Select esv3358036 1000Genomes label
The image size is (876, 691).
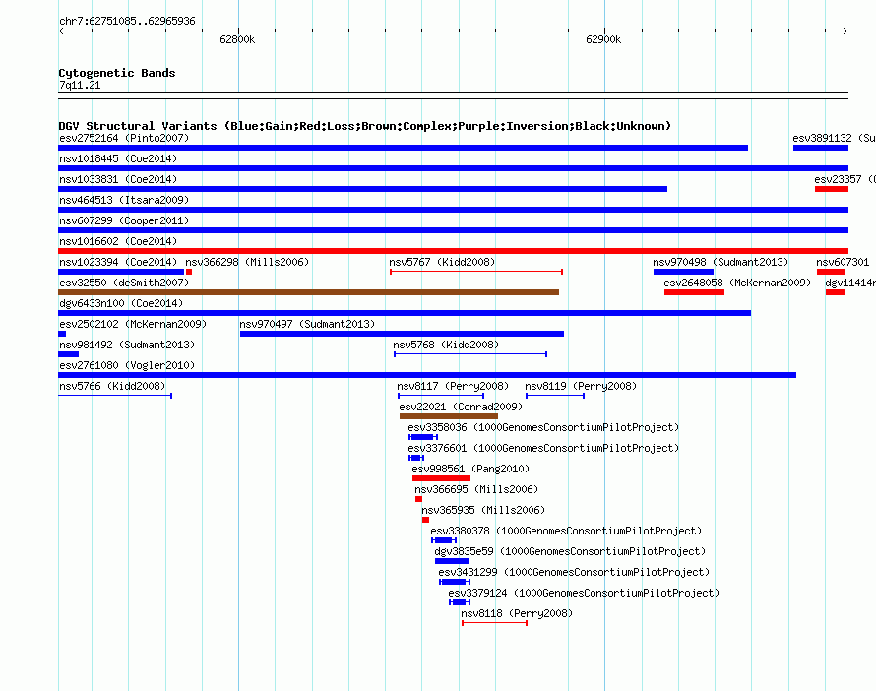click(543, 427)
